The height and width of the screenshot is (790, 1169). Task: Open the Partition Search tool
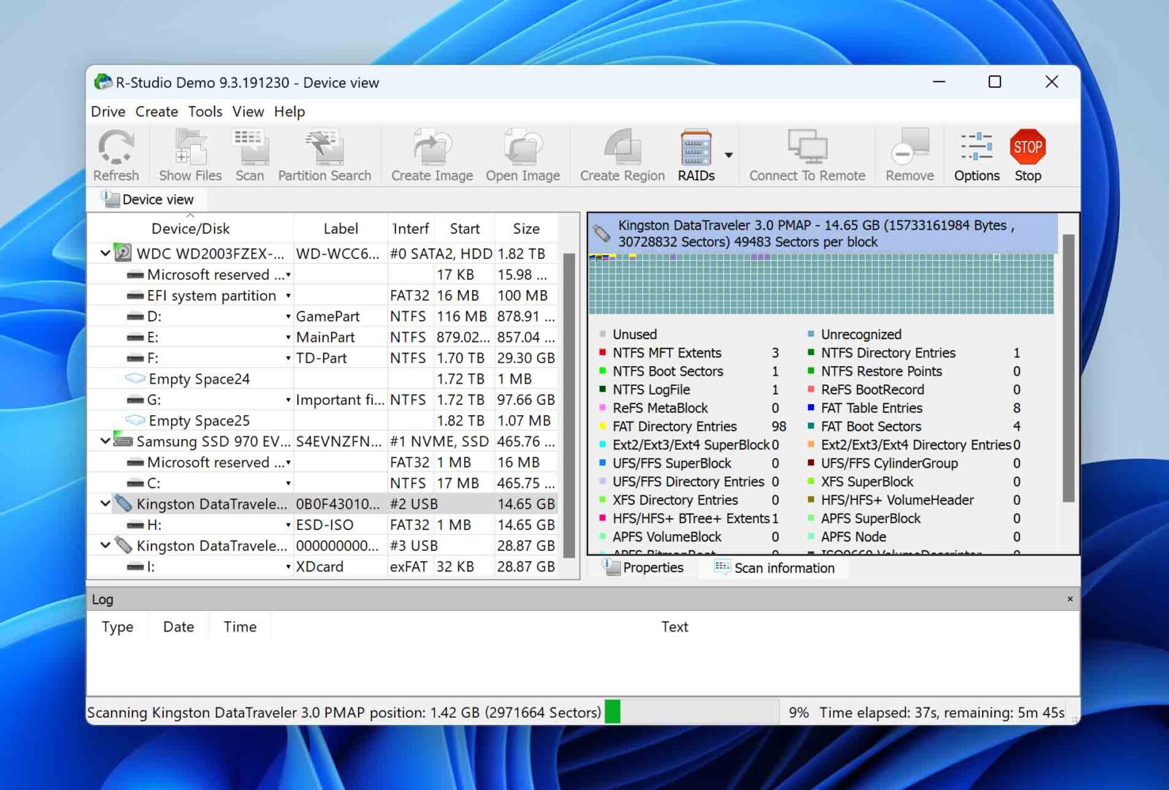tap(324, 153)
